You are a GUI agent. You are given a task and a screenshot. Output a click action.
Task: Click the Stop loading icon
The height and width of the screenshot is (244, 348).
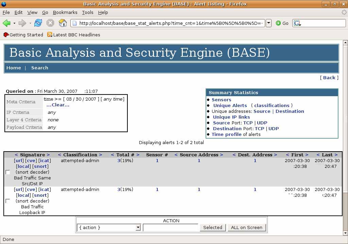50,23
